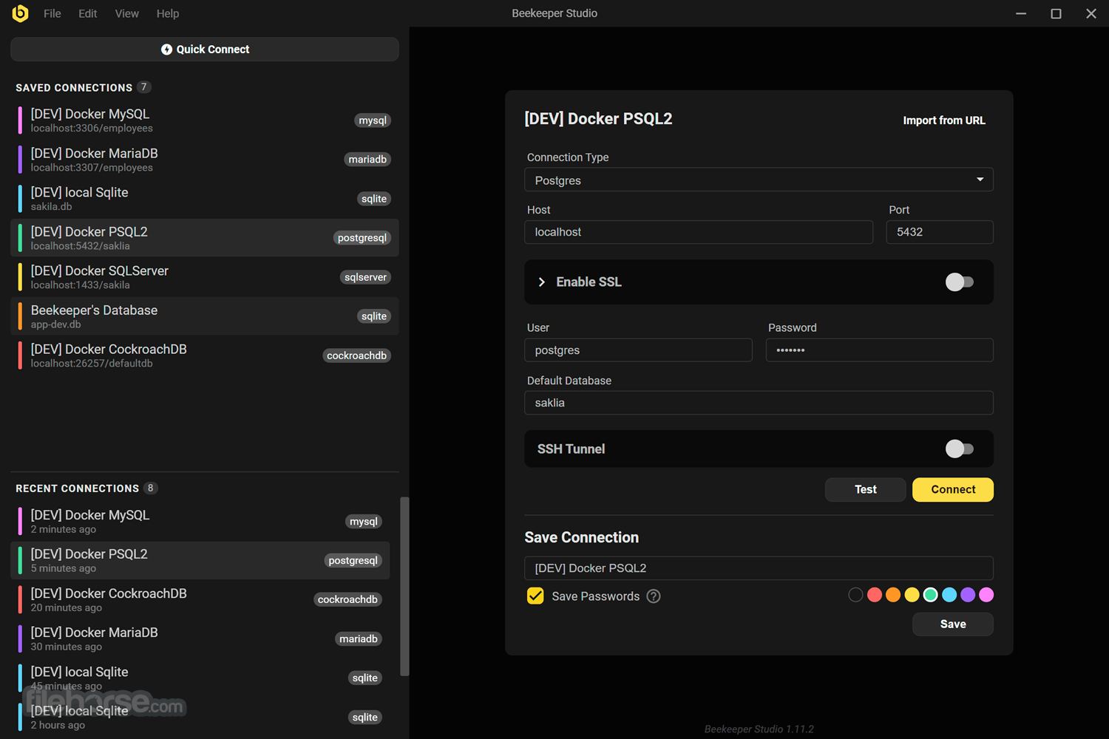This screenshot has height=739, width=1109.
Task: Click the Beekeeper Studio 1.11.2 version text
Action: (x=759, y=729)
